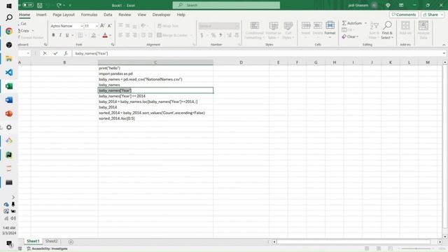448x252 pixels.
Task: Click the Decrease Font Size icon
Action: tap(109, 26)
